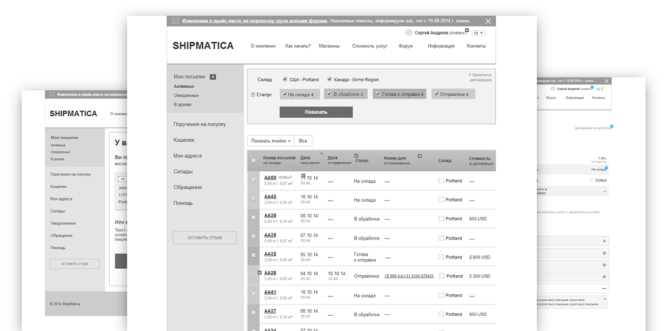This screenshot has width=671, height=331.
Task: Click the 1 badge next to Мои посылки
Action: click(213, 77)
